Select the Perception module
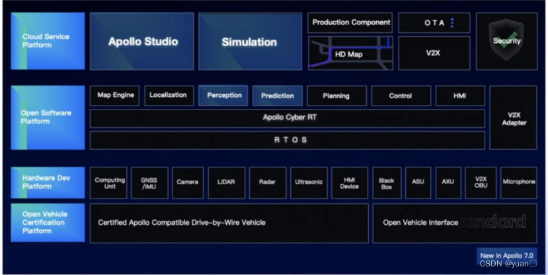This screenshot has height=275, width=548. 223,96
